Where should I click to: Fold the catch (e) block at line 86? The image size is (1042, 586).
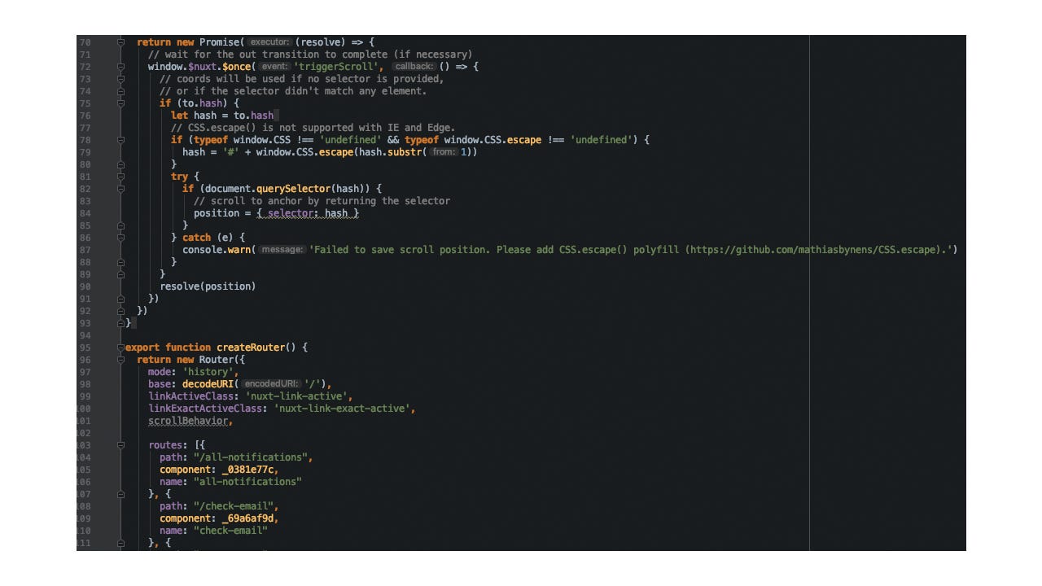click(120, 237)
